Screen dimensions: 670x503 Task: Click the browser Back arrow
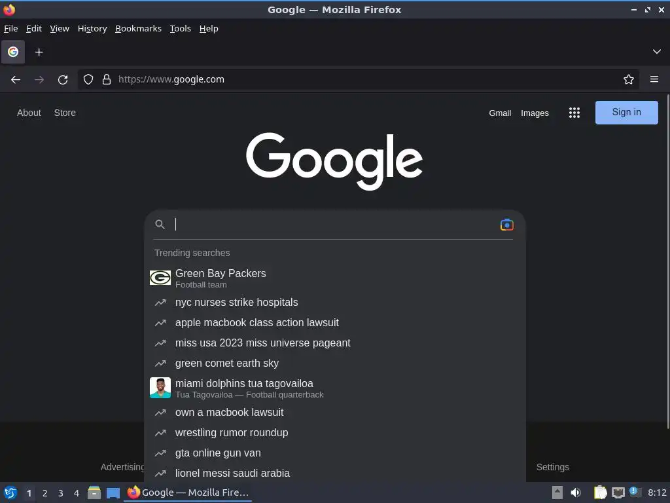pyautogui.click(x=16, y=79)
